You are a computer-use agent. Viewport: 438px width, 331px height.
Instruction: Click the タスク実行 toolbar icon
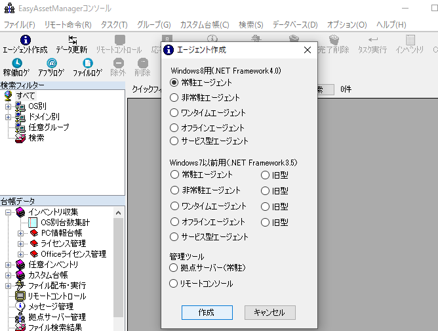pyautogui.click(x=372, y=40)
